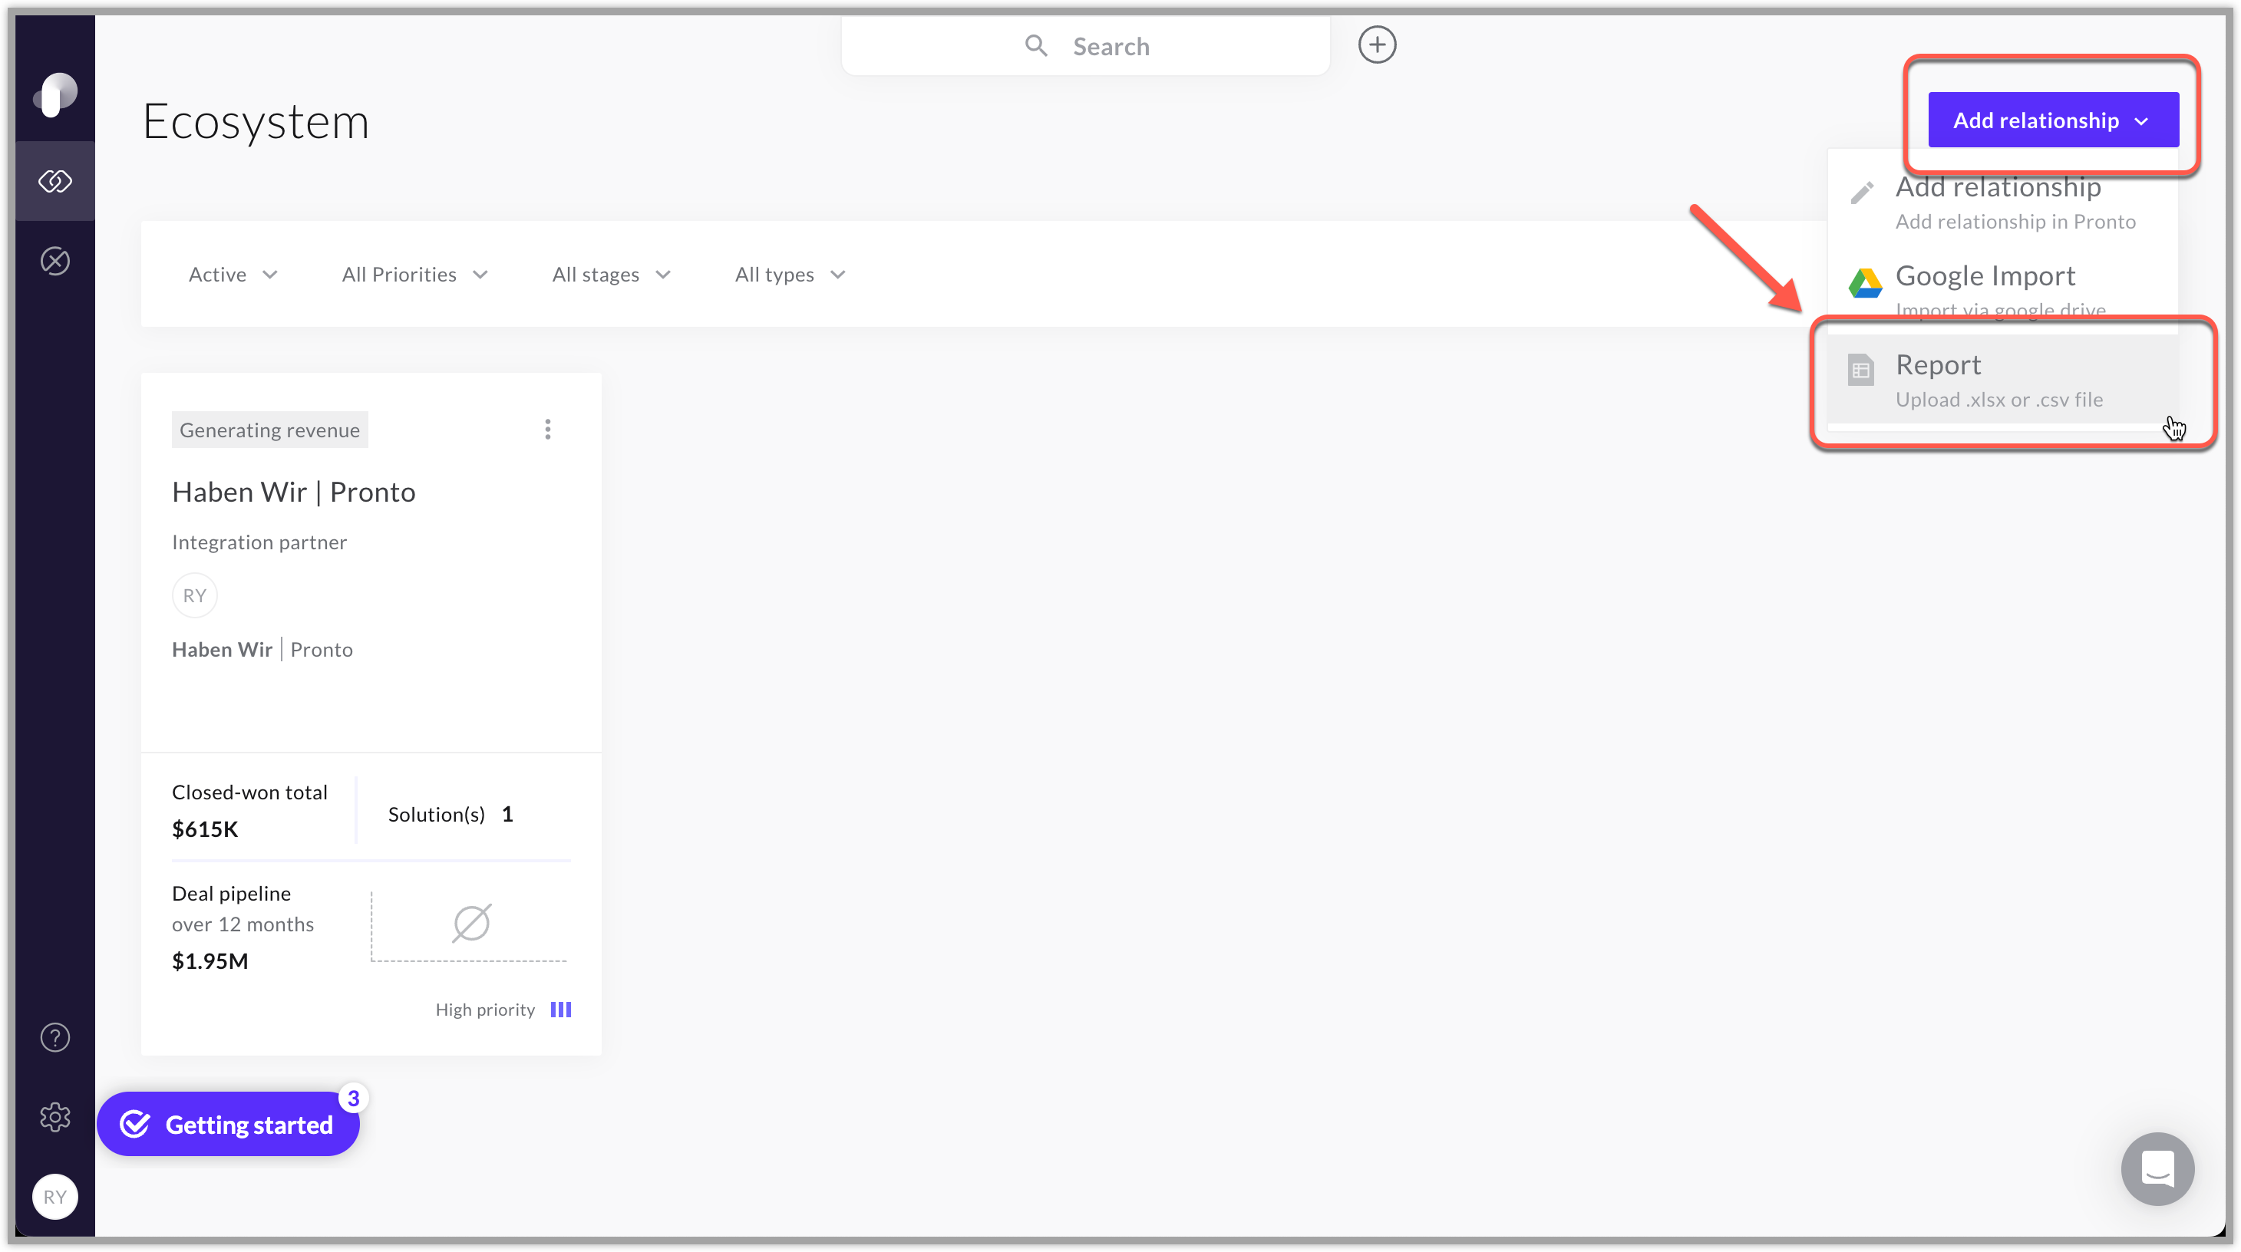Open the compass icon in sidebar
The height and width of the screenshot is (1252, 2241).
coord(54,261)
